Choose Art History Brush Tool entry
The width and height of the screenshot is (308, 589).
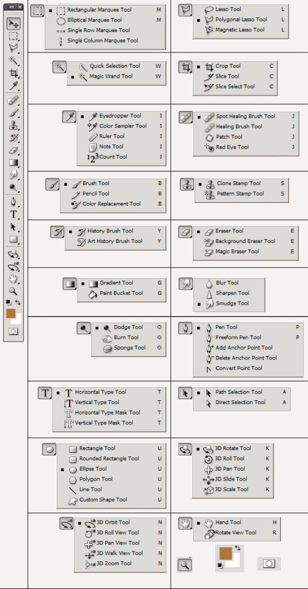click(x=116, y=242)
